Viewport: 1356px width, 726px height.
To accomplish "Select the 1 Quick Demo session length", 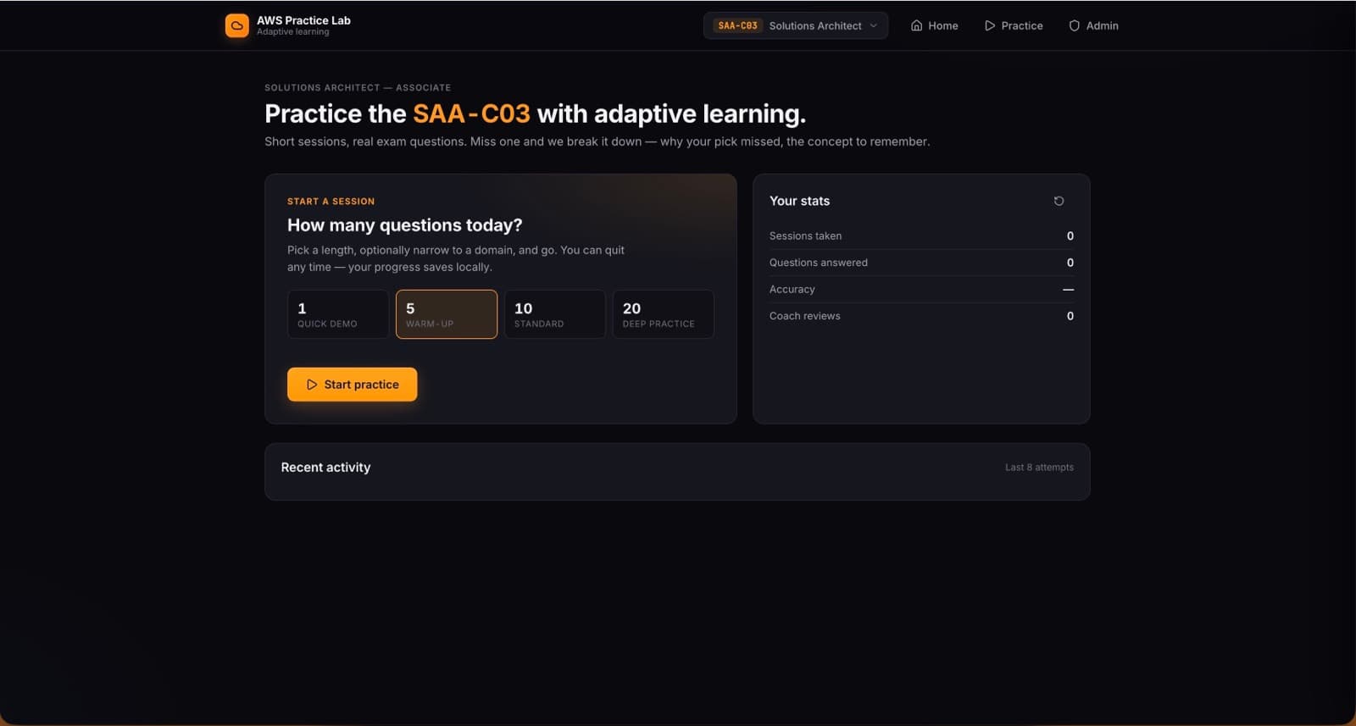I will tap(338, 314).
